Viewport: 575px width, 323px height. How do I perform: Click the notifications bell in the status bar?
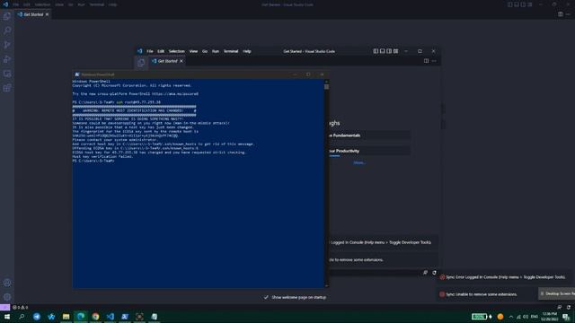pos(569,307)
